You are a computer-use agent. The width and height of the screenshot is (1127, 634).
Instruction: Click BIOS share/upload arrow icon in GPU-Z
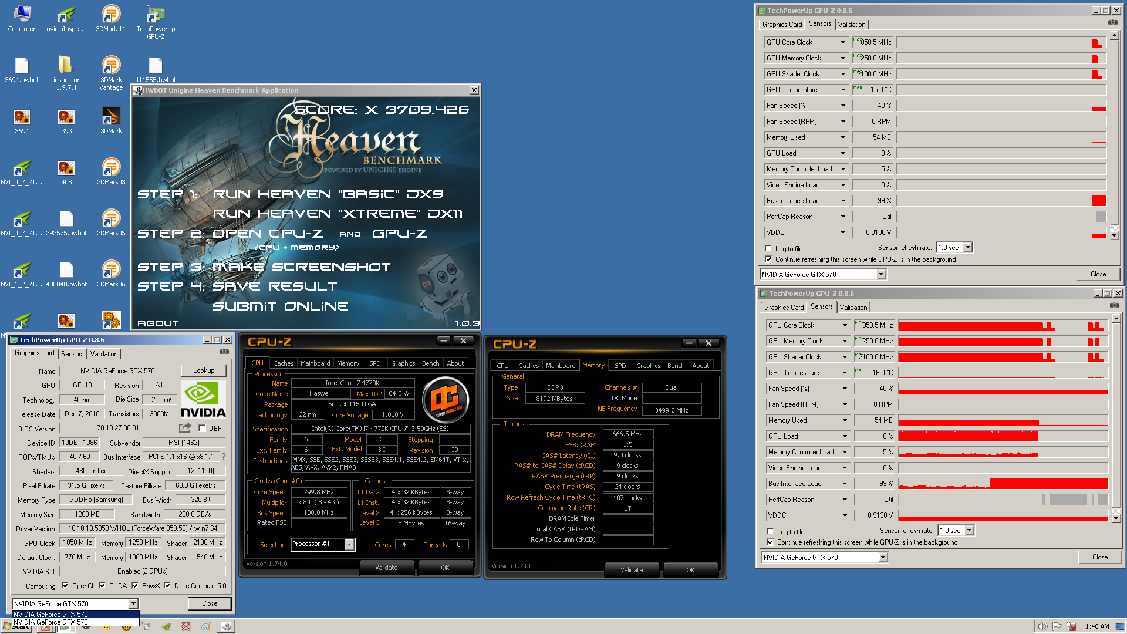pos(185,428)
